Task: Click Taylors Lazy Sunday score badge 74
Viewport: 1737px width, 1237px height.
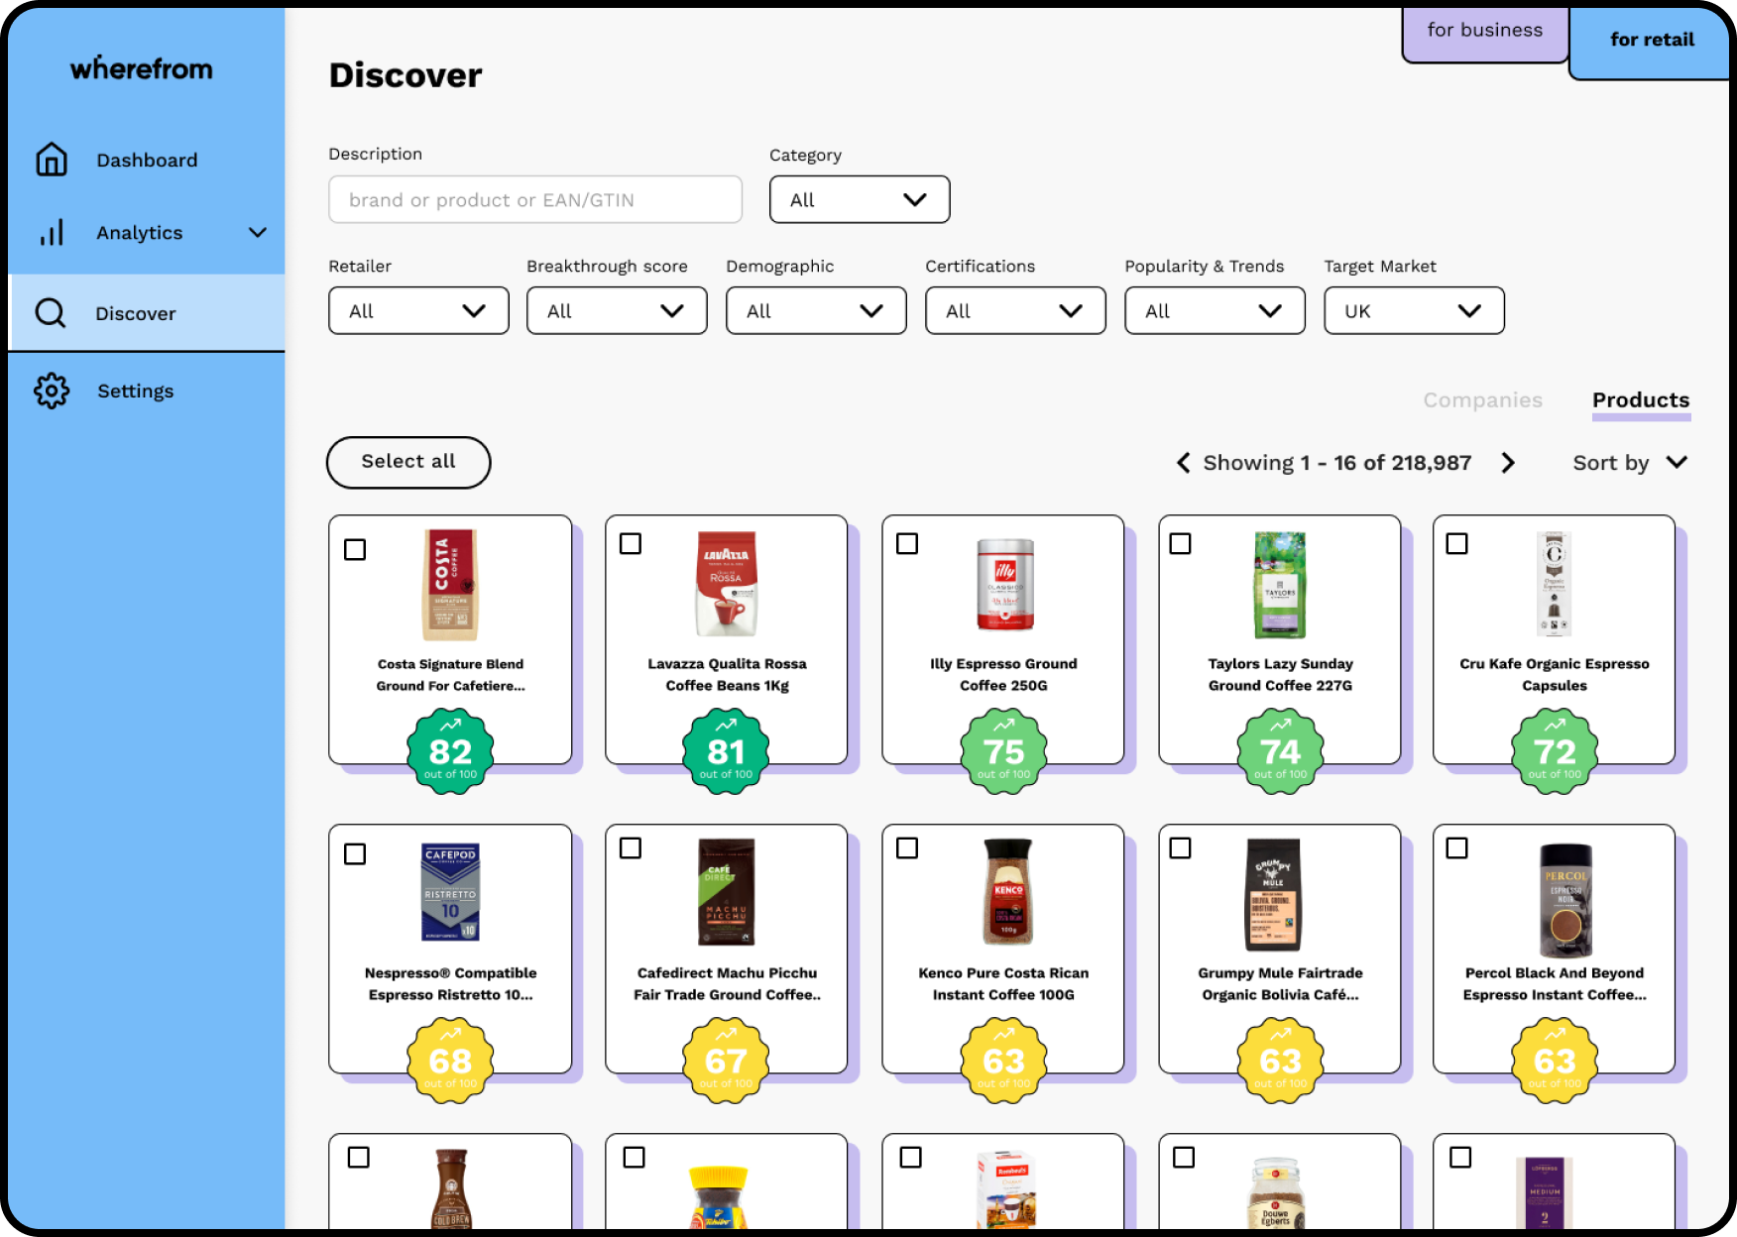Action: pos(1280,751)
